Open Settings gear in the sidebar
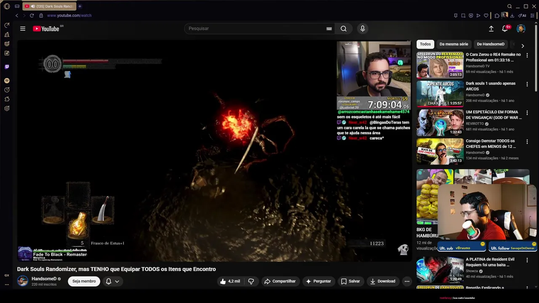The width and height of the screenshot is (539, 303). [x=7, y=108]
